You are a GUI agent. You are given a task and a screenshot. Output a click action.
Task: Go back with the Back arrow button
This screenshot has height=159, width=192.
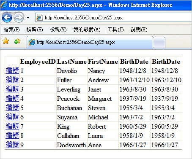7,18
